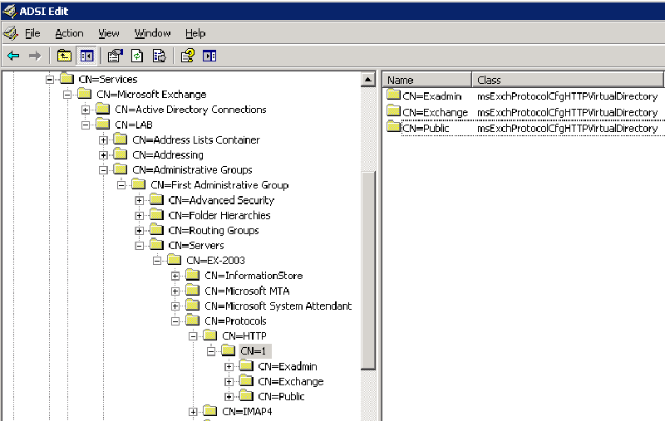The width and height of the screenshot is (665, 421).
Task: Click the ADSI Edit title bar icon
Action: [9, 11]
